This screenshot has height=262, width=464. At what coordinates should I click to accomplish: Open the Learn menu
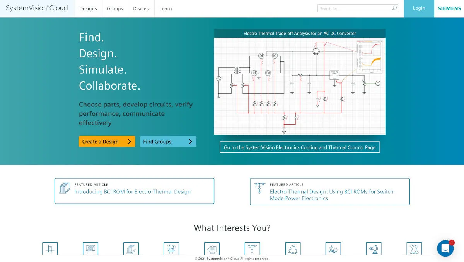165,8
